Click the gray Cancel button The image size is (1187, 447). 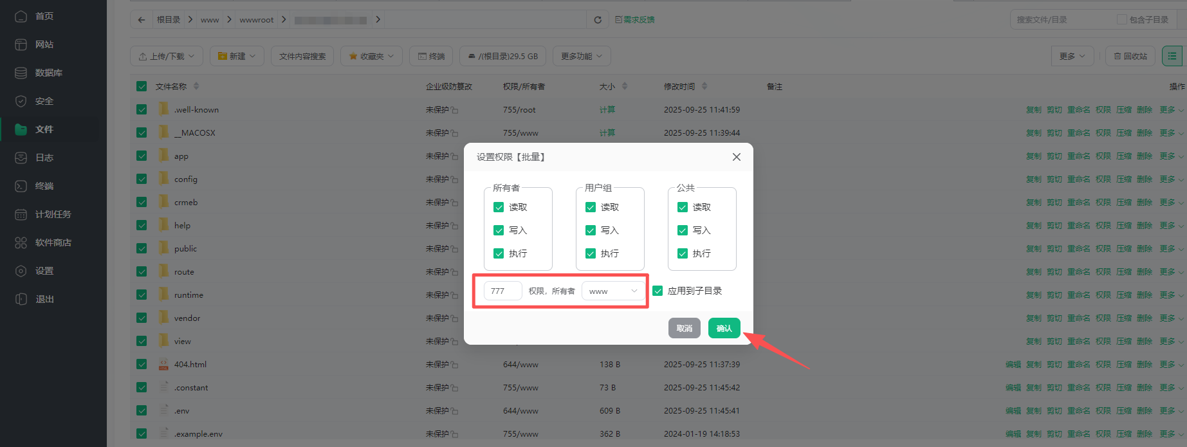click(684, 328)
